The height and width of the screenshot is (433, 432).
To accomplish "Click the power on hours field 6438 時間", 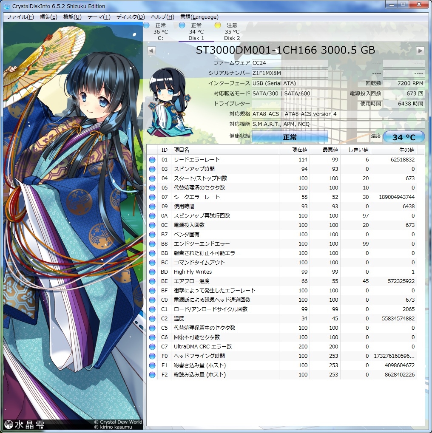I will pyautogui.click(x=404, y=104).
